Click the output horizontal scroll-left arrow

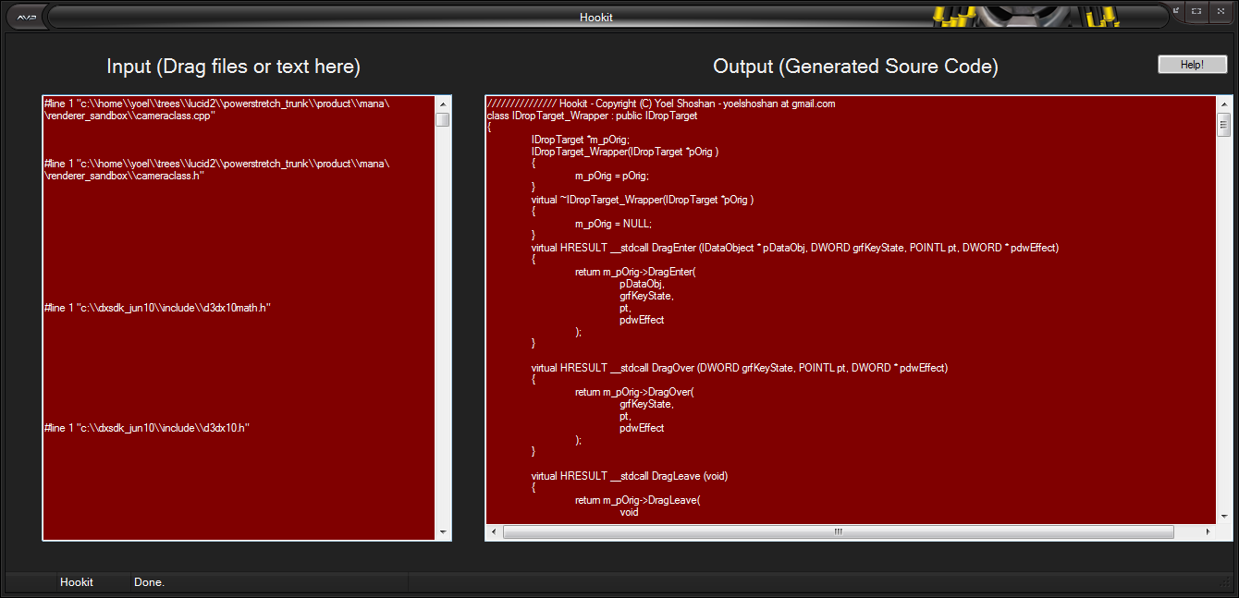(494, 531)
